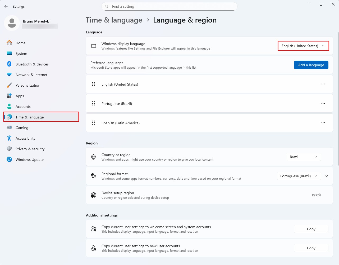Open more options for Spanish (Latin America)

pyautogui.click(x=323, y=123)
